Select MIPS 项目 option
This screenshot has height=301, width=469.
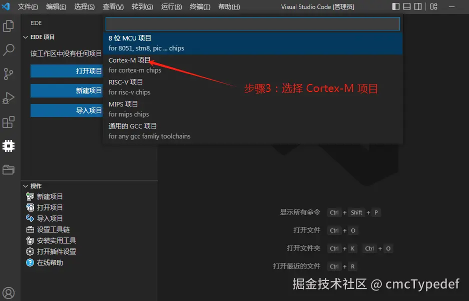tap(253, 109)
